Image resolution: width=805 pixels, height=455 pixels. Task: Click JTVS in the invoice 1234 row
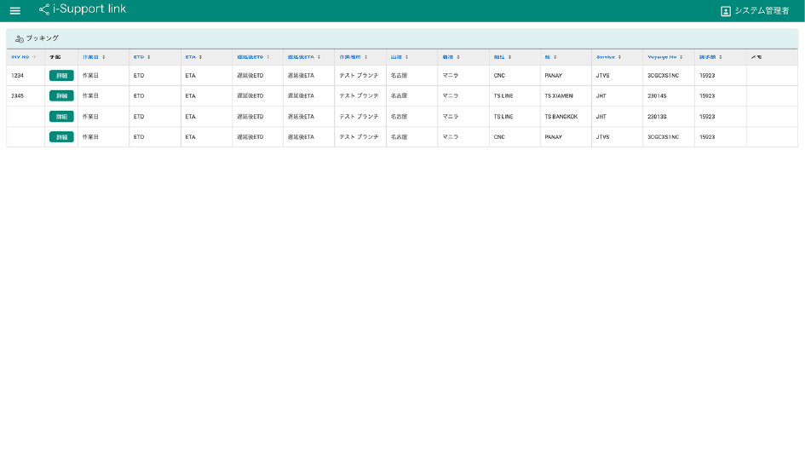(x=603, y=76)
